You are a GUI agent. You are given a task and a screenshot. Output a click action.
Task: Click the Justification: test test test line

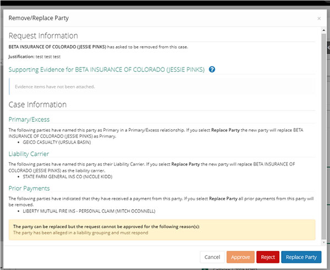click(x=35, y=57)
